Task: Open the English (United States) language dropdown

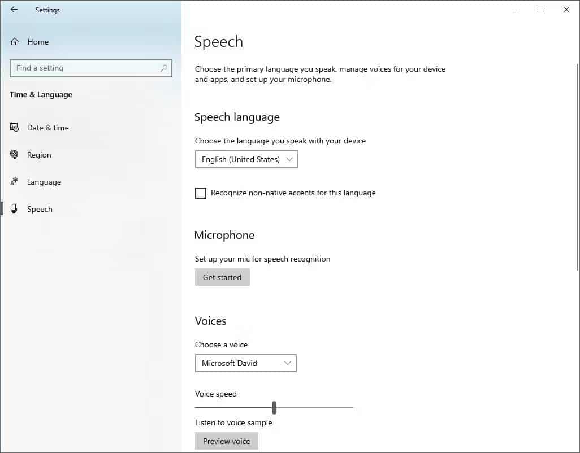Action: pyautogui.click(x=246, y=159)
